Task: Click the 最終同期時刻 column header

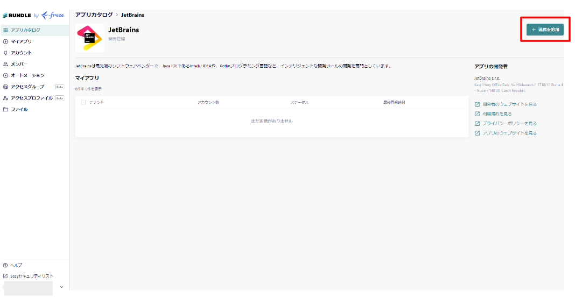Action: point(394,102)
